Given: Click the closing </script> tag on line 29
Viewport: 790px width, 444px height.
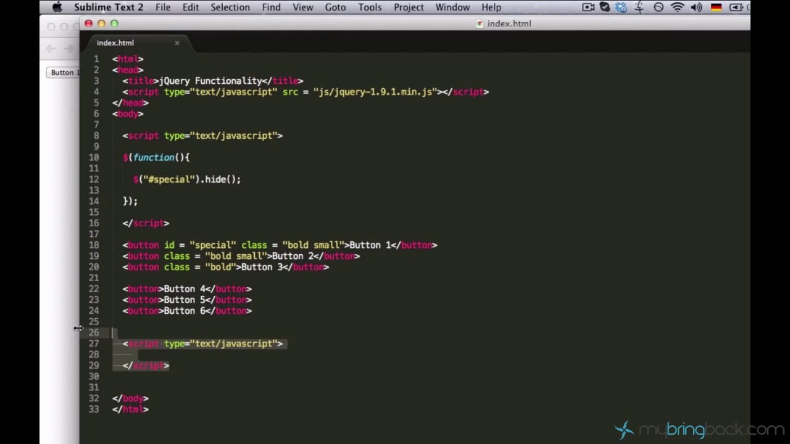Looking at the screenshot, I should (146, 366).
